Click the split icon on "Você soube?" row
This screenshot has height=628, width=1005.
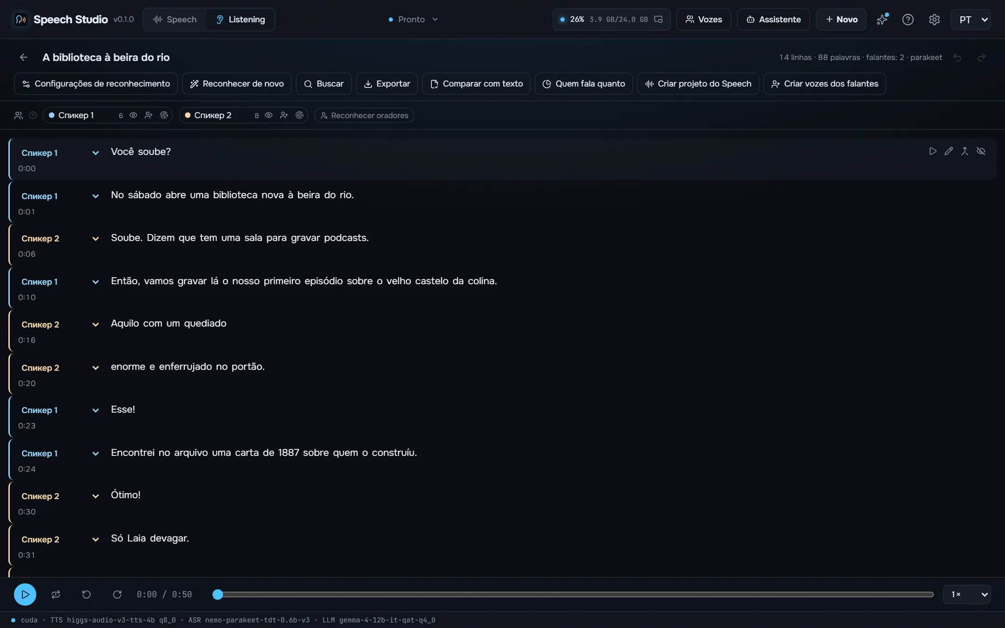tap(965, 151)
